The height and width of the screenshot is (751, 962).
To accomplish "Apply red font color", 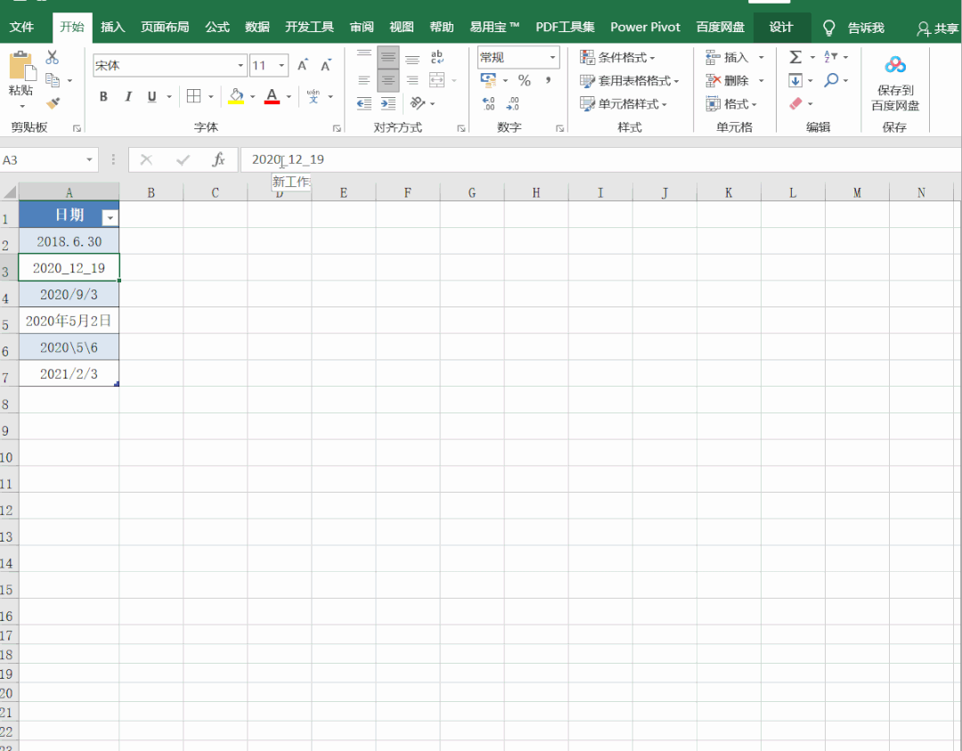I will tap(272, 96).
